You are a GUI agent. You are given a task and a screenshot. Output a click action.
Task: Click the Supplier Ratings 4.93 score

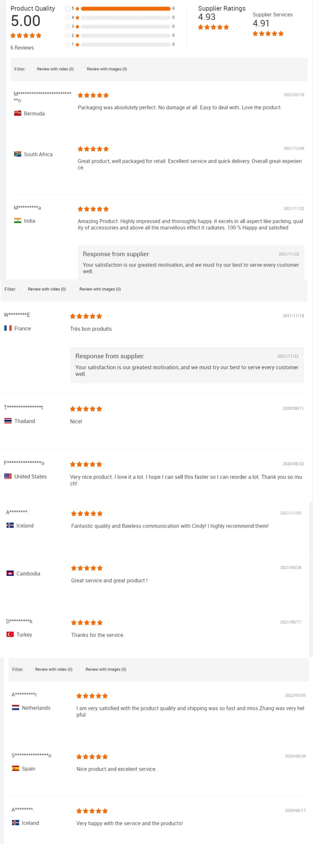[207, 17]
